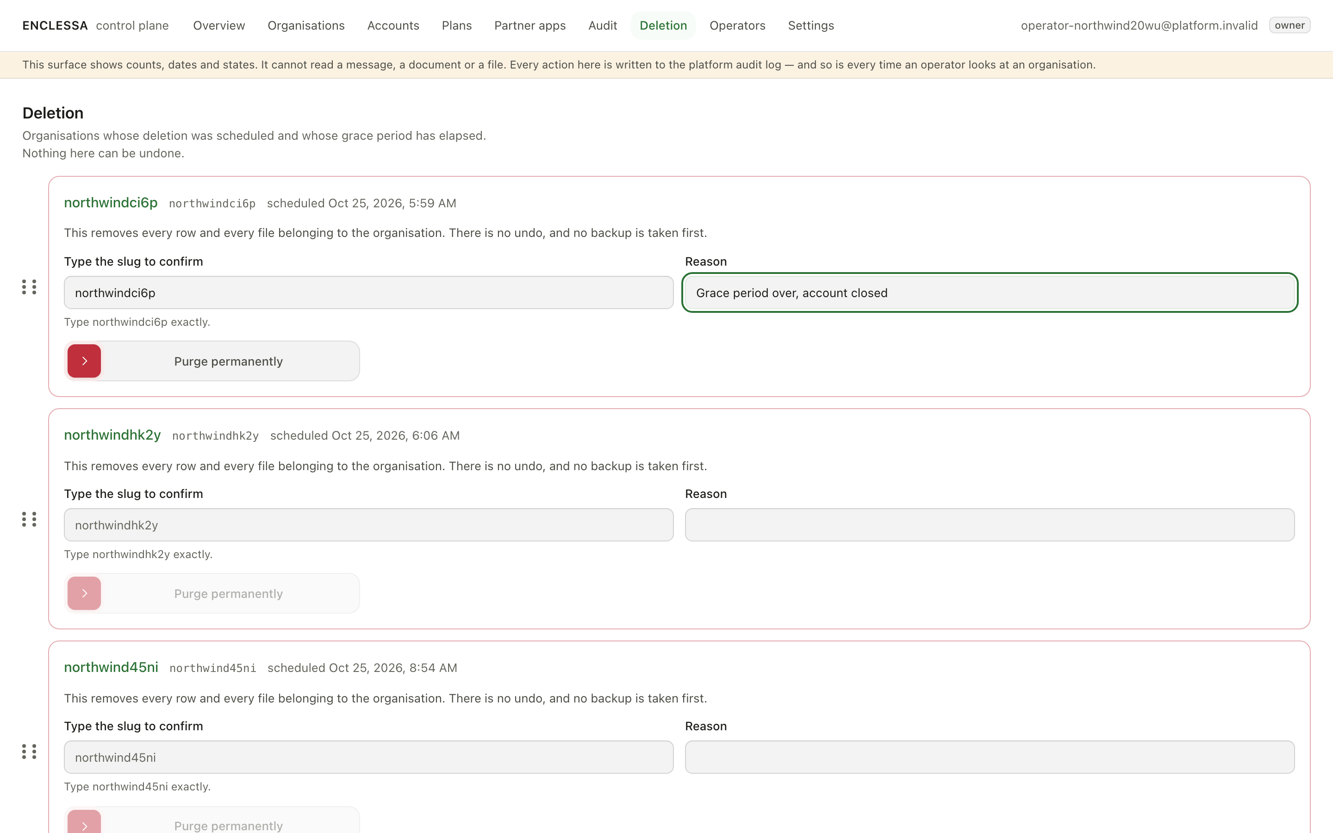Click the 'Nothing here can be undone.' text
Screen dimensions: 1333x833
(103, 153)
